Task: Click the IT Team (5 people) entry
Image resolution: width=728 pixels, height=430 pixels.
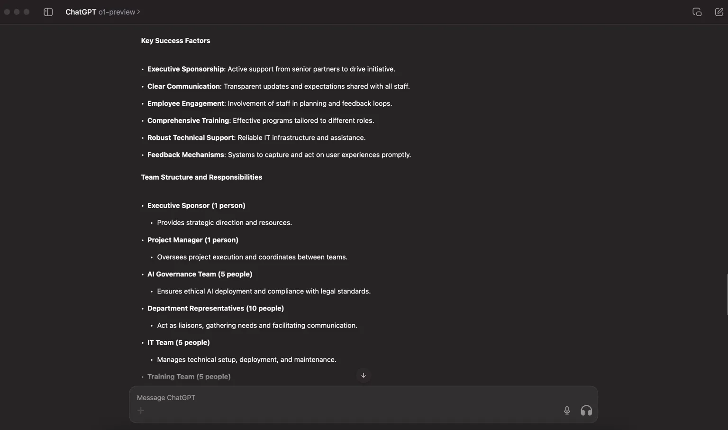Action: pos(178,342)
